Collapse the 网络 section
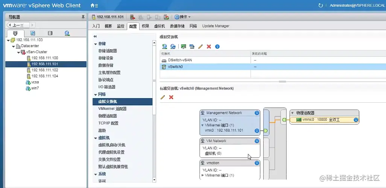Viewport: 386px width, 188px height. (x=96, y=94)
